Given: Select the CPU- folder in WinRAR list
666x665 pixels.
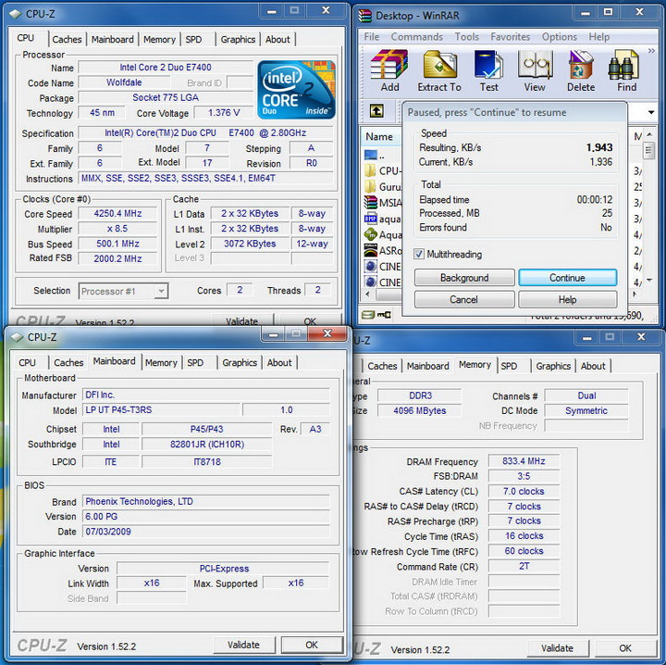Looking at the screenshot, I should 383,171.
